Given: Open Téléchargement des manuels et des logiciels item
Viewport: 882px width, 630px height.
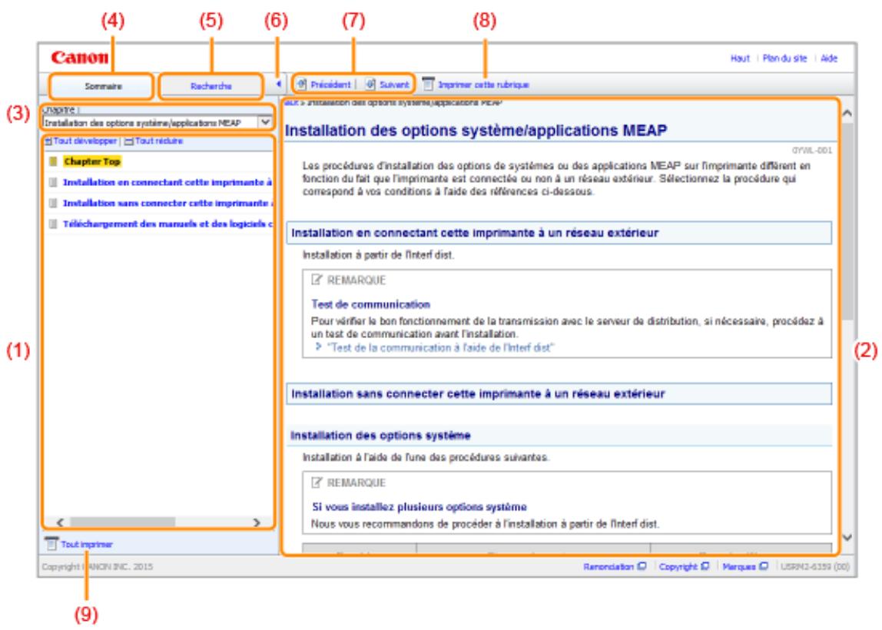Looking at the screenshot, I should pyautogui.click(x=167, y=224).
